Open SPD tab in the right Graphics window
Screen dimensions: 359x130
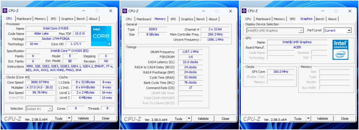(x=293, y=19)
